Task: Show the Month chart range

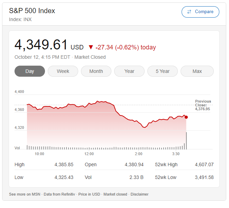Action: [96, 71]
